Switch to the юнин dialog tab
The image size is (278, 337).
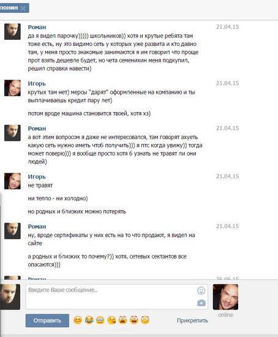[9, 8]
